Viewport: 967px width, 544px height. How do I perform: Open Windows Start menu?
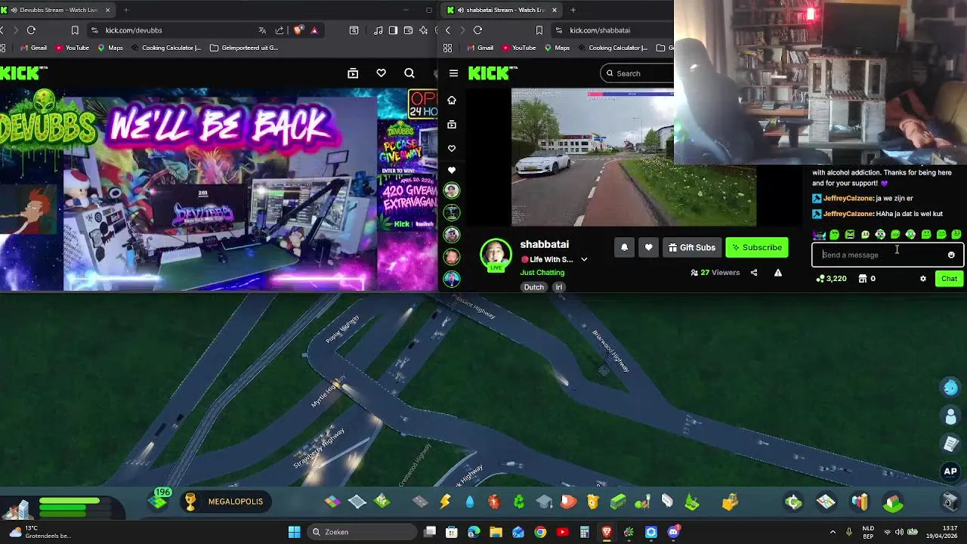coord(294,532)
